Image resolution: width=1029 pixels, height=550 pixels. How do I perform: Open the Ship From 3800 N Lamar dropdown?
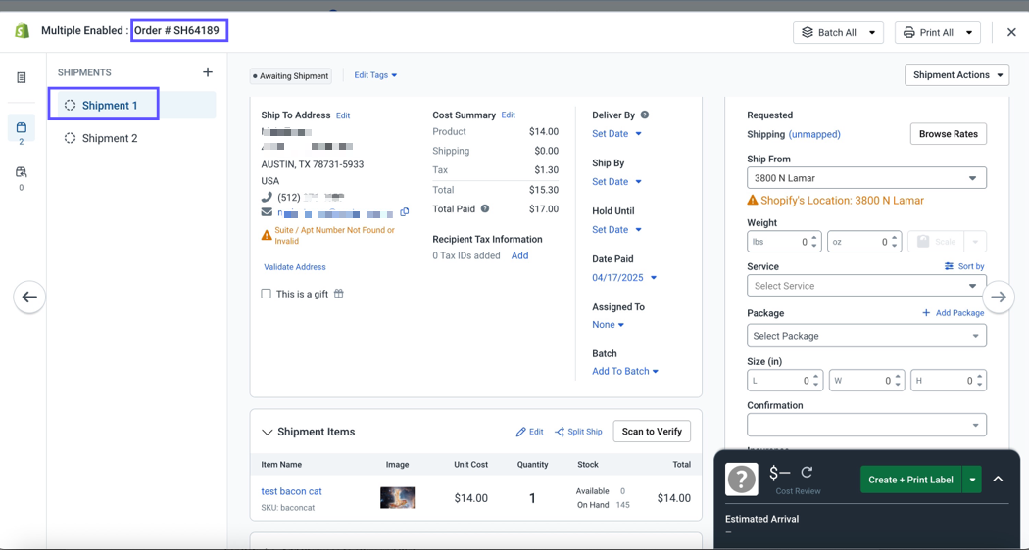pyautogui.click(x=866, y=178)
